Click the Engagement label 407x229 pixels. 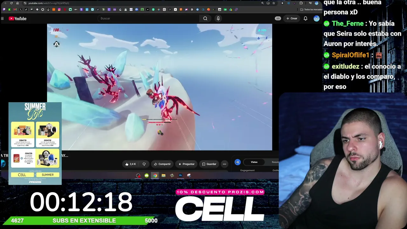(247, 170)
